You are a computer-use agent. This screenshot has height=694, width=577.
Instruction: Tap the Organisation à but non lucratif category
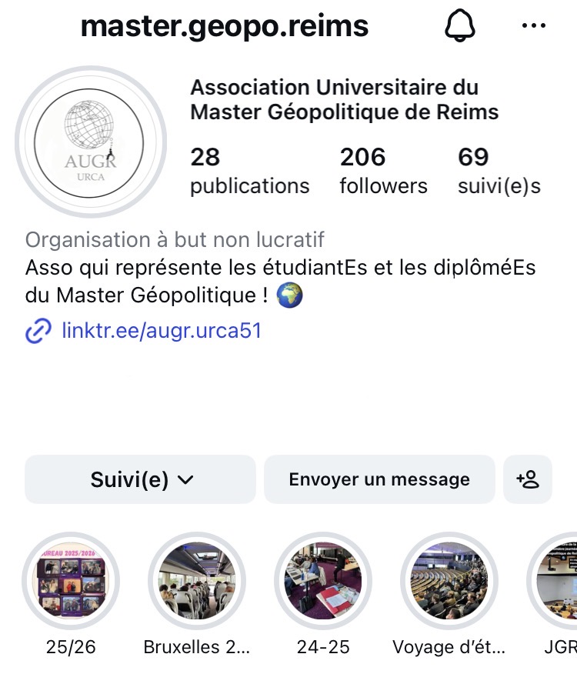click(x=175, y=239)
